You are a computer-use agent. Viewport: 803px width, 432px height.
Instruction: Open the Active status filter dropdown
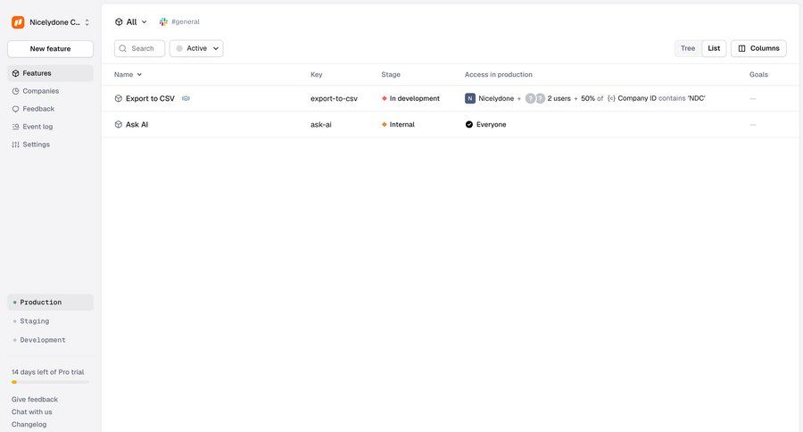(196, 48)
